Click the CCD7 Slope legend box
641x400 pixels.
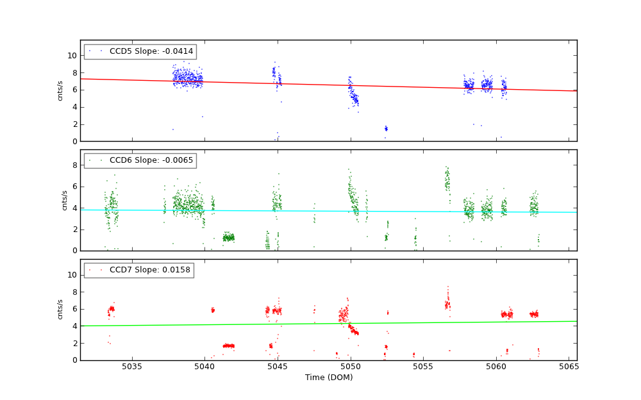point(138,271)
